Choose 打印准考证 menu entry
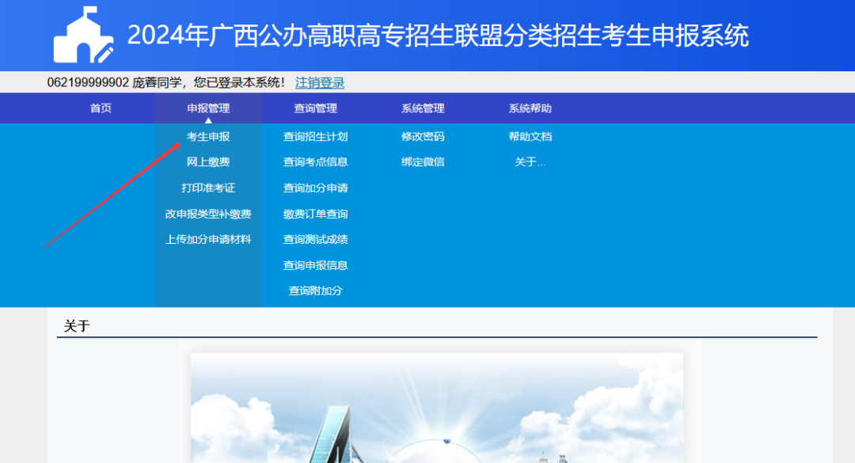Screen dimensions: 855x463 tap(208, 188)
